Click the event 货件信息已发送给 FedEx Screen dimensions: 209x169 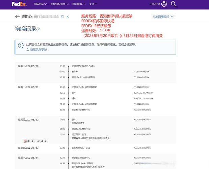pos(83,66)
